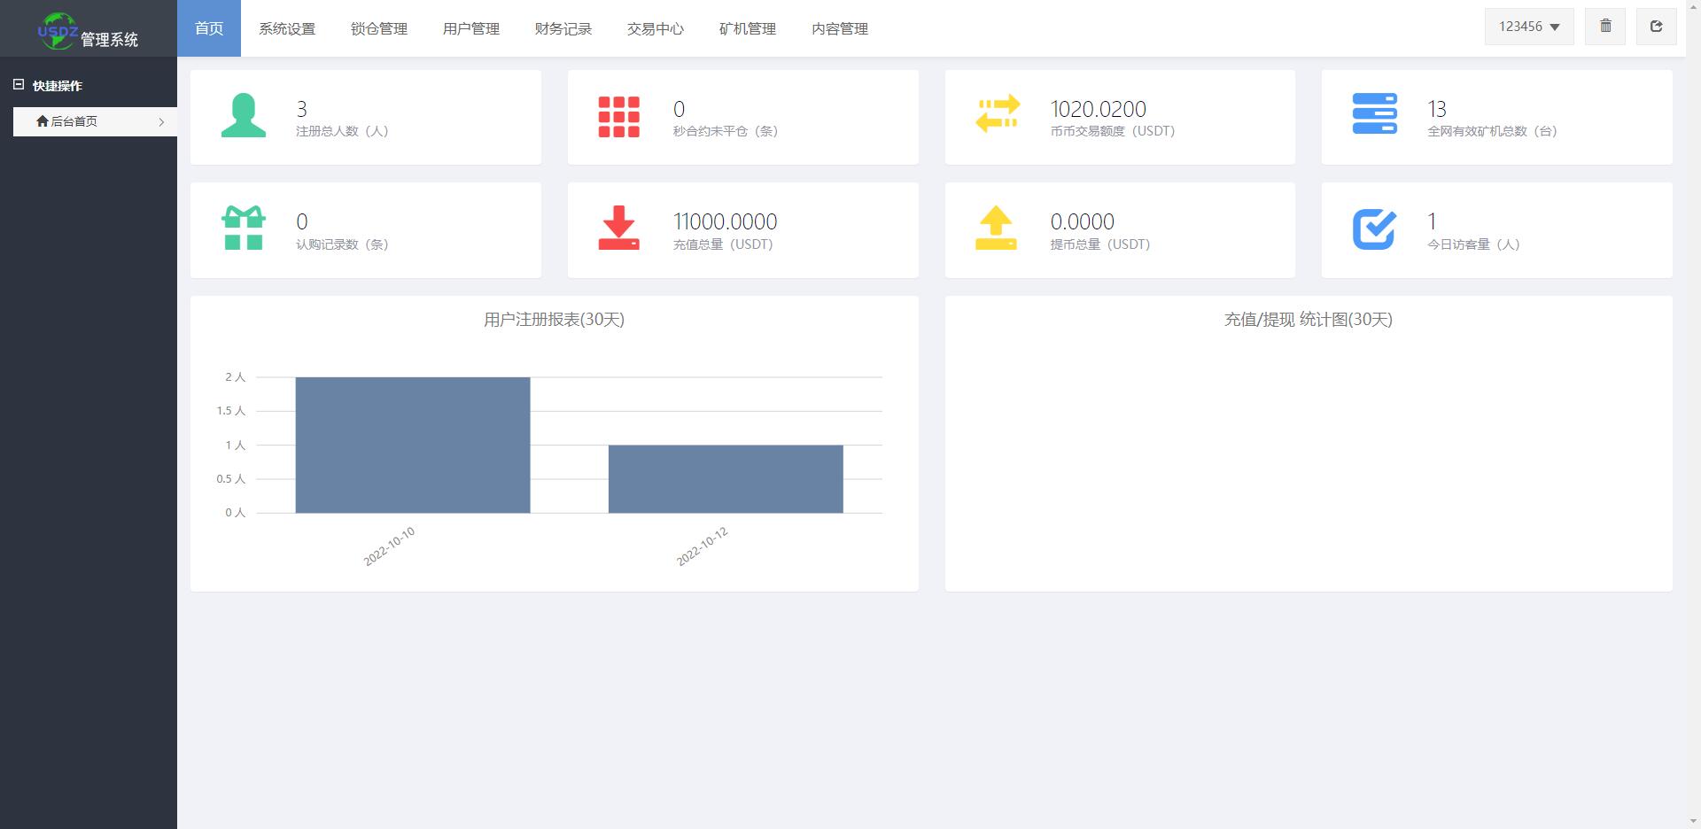1701x829 pixels.
Task: Click the red download recharge icon
Action: pos(618,229)
